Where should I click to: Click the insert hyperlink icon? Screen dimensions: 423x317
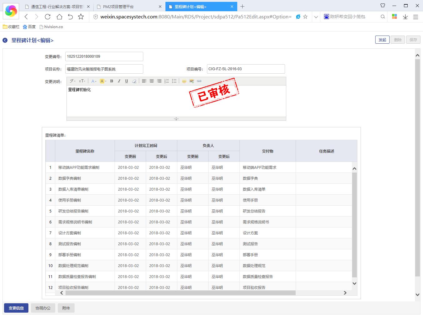199,81
